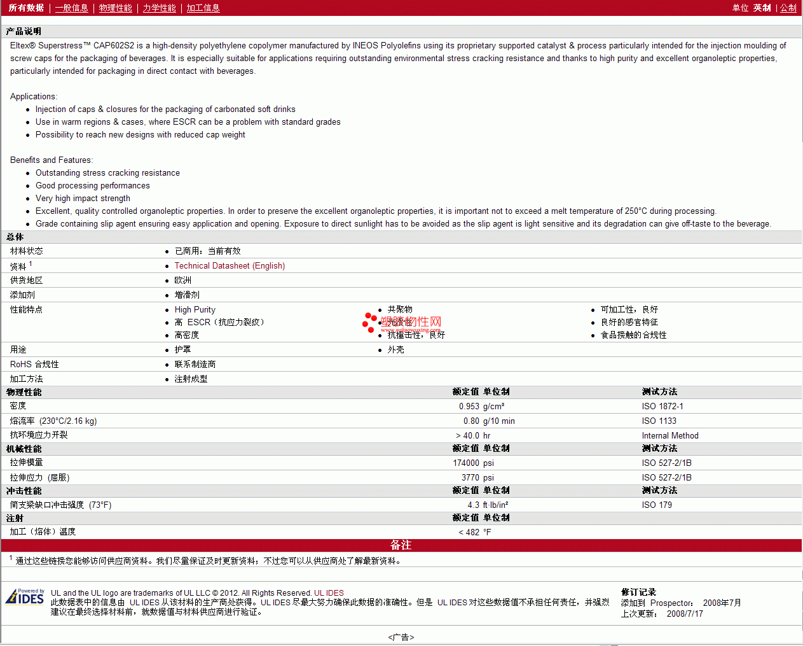Screen dimensions: 803x646
Task: Click the 备注 red banner heading
Action: point(401,545)
